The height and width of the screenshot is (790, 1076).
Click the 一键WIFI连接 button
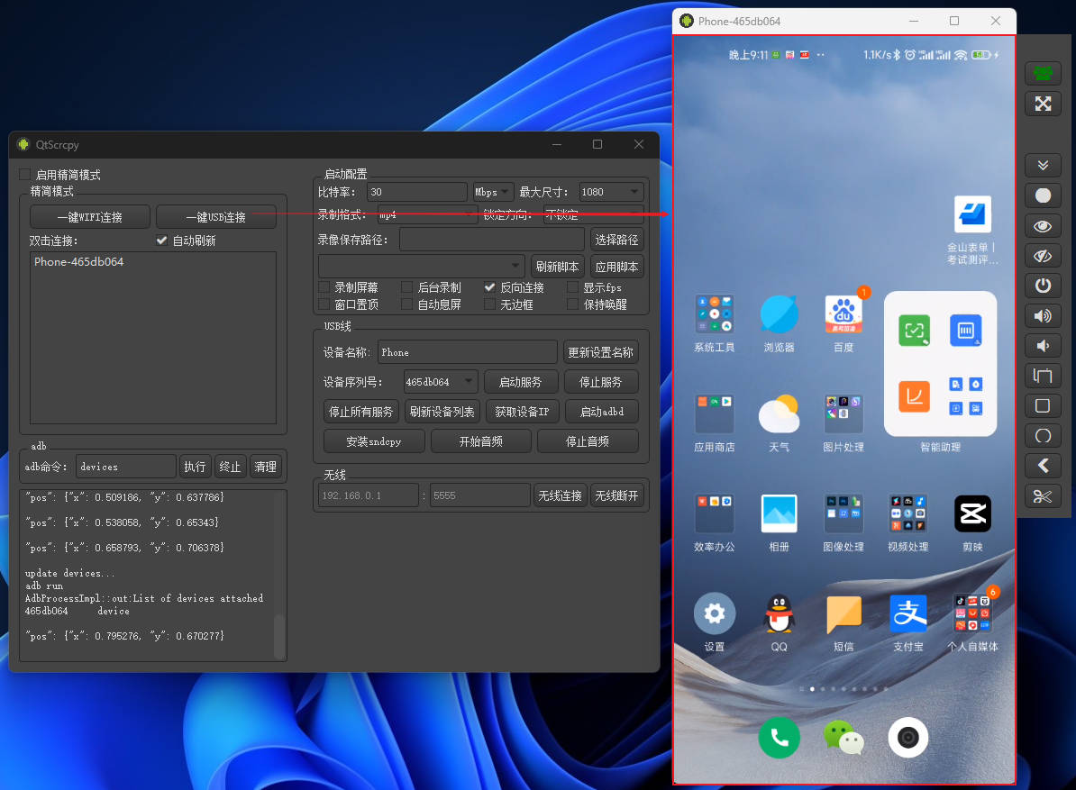pos(90,217)
